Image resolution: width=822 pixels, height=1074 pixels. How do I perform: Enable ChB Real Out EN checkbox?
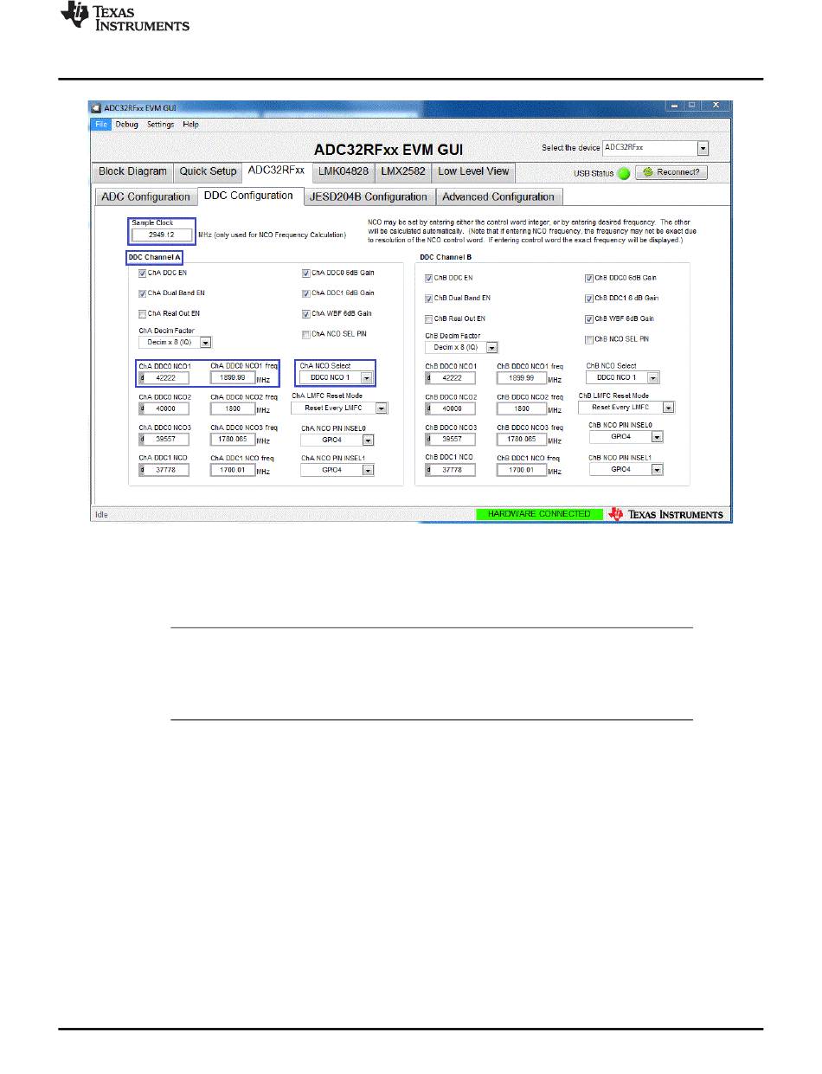coord(428,319)
